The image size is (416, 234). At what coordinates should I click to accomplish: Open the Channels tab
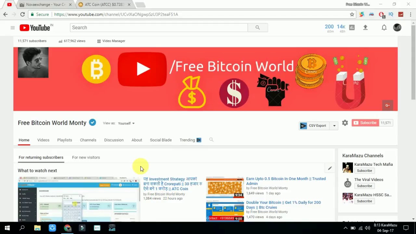[88, 140]
